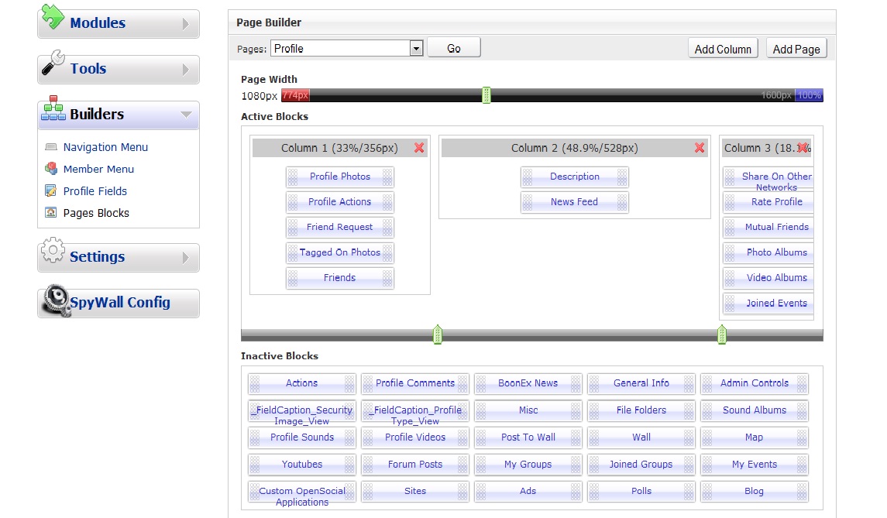
Task: Select the General Info block
Action: pos(641,383)
